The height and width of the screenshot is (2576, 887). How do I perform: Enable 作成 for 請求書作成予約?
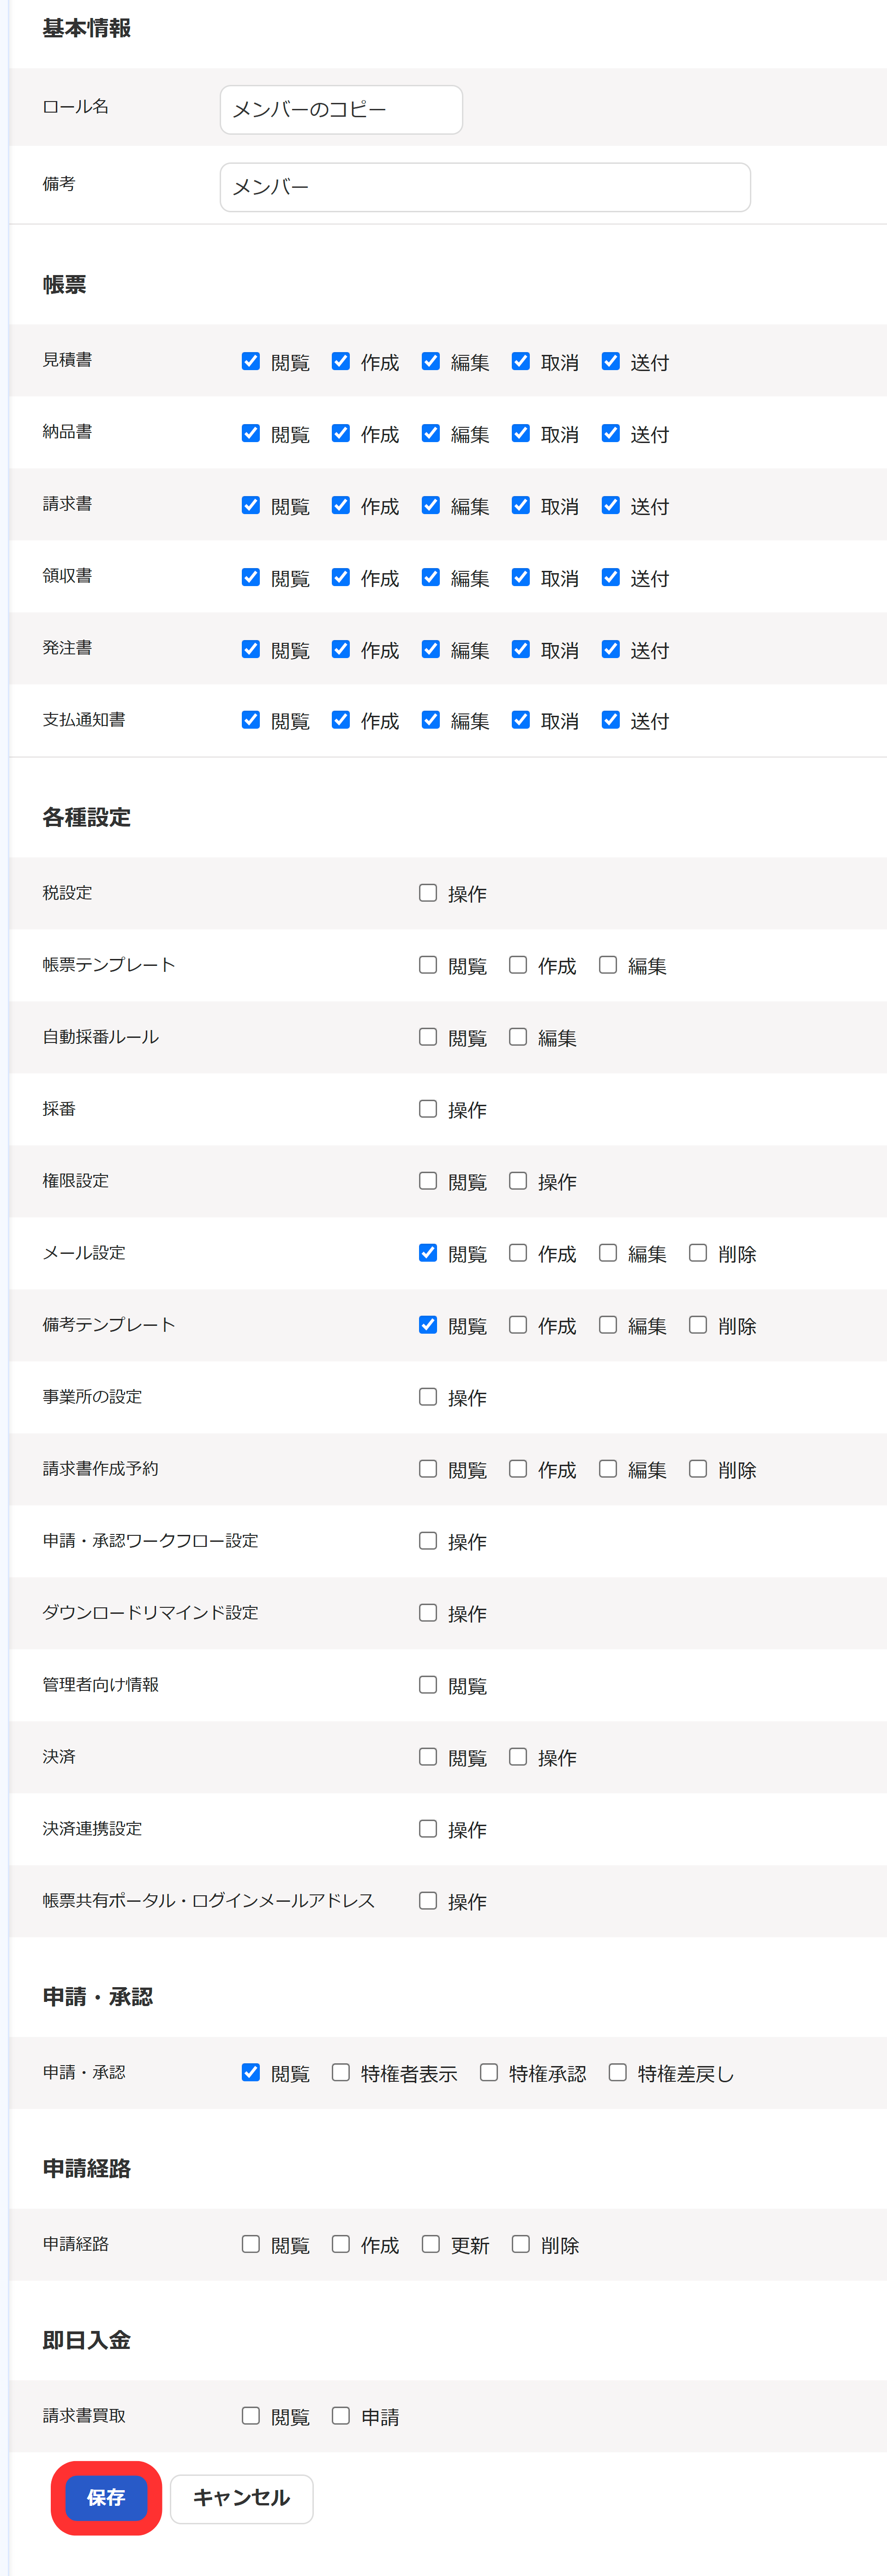click(518, 1469)
